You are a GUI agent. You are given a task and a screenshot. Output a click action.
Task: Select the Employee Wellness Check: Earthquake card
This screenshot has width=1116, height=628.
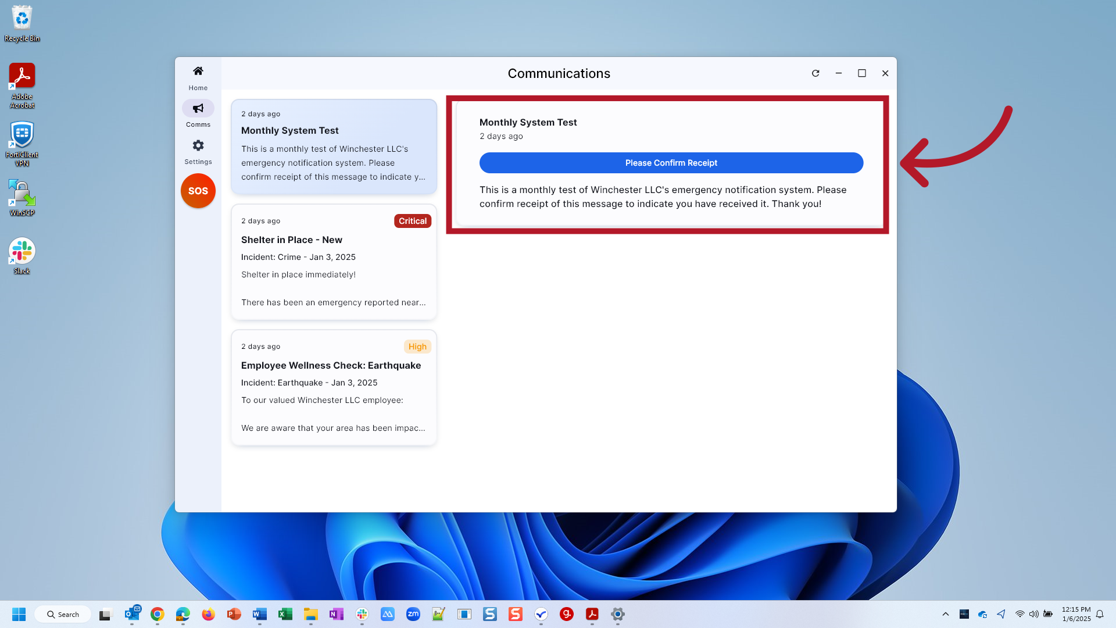334,387
